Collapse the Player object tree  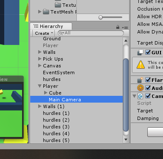coord(40,86)
